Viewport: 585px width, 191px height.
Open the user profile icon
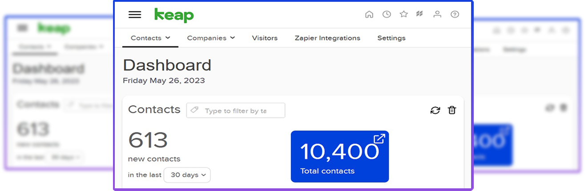pos(437,14)
